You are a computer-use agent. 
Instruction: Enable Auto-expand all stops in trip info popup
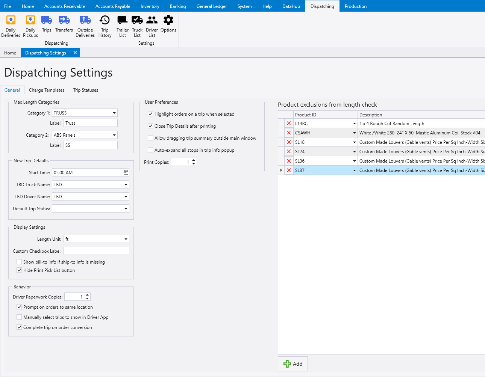click(150, 150)
